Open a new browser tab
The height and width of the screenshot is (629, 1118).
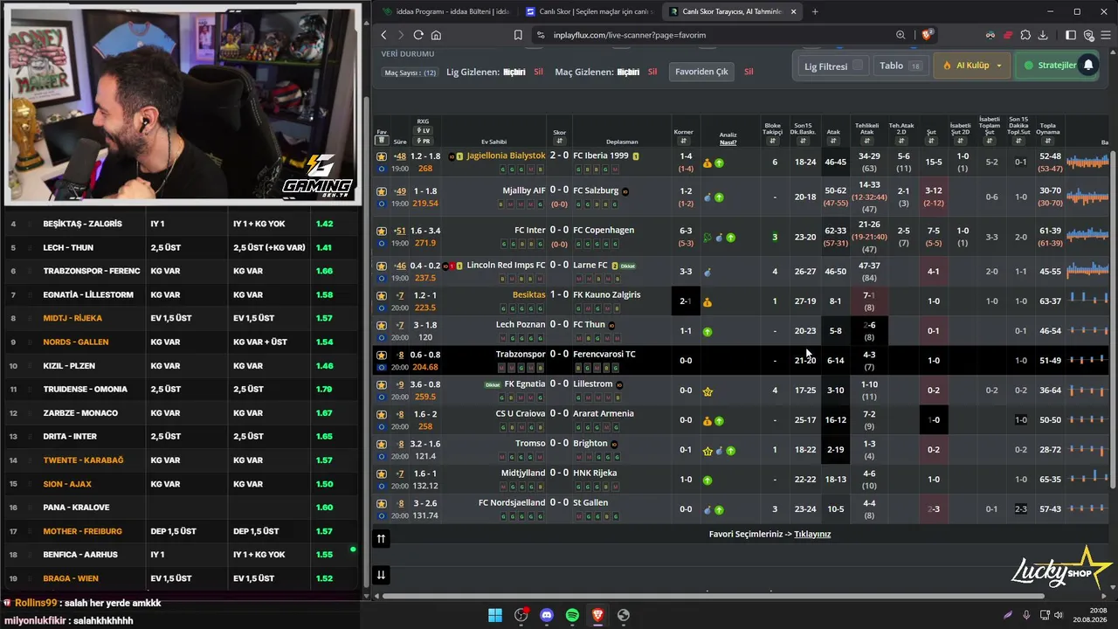[815, 11]
